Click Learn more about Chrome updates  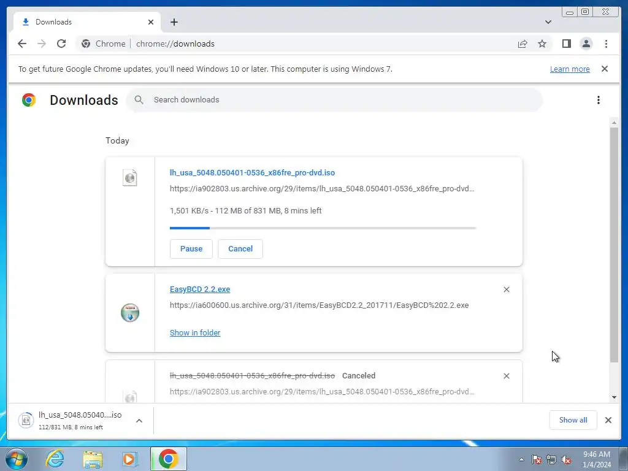570,69
